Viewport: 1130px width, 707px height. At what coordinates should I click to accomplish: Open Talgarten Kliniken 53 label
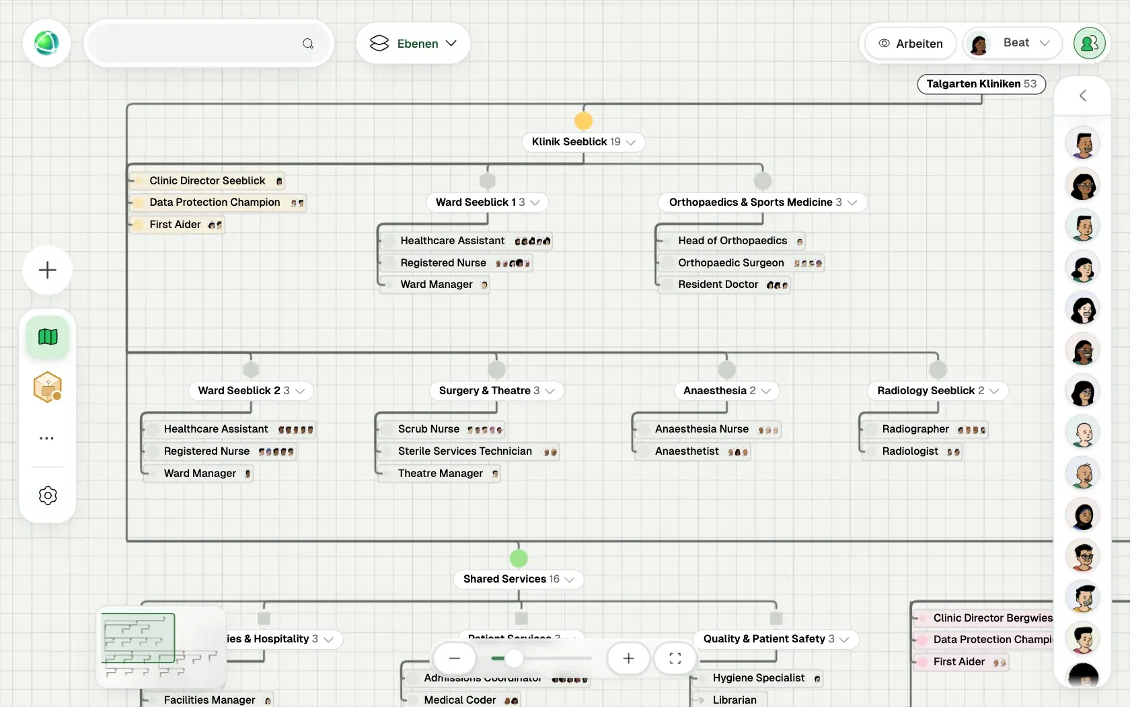pos(981,84)
